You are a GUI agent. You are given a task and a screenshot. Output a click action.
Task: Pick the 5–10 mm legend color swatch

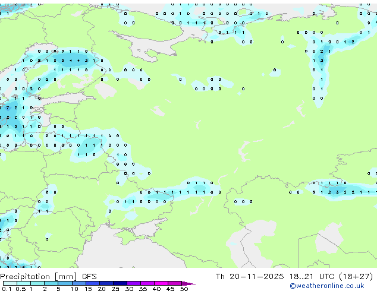click(65, 283)
